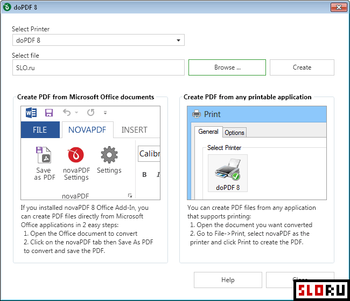Click the redo circular arrow icon

point(91,112)
